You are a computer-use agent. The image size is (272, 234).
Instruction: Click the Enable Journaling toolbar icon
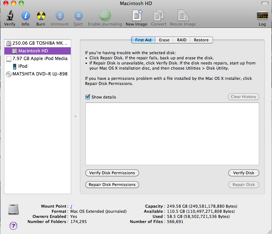pyautogui.click(x=105, y=15)
